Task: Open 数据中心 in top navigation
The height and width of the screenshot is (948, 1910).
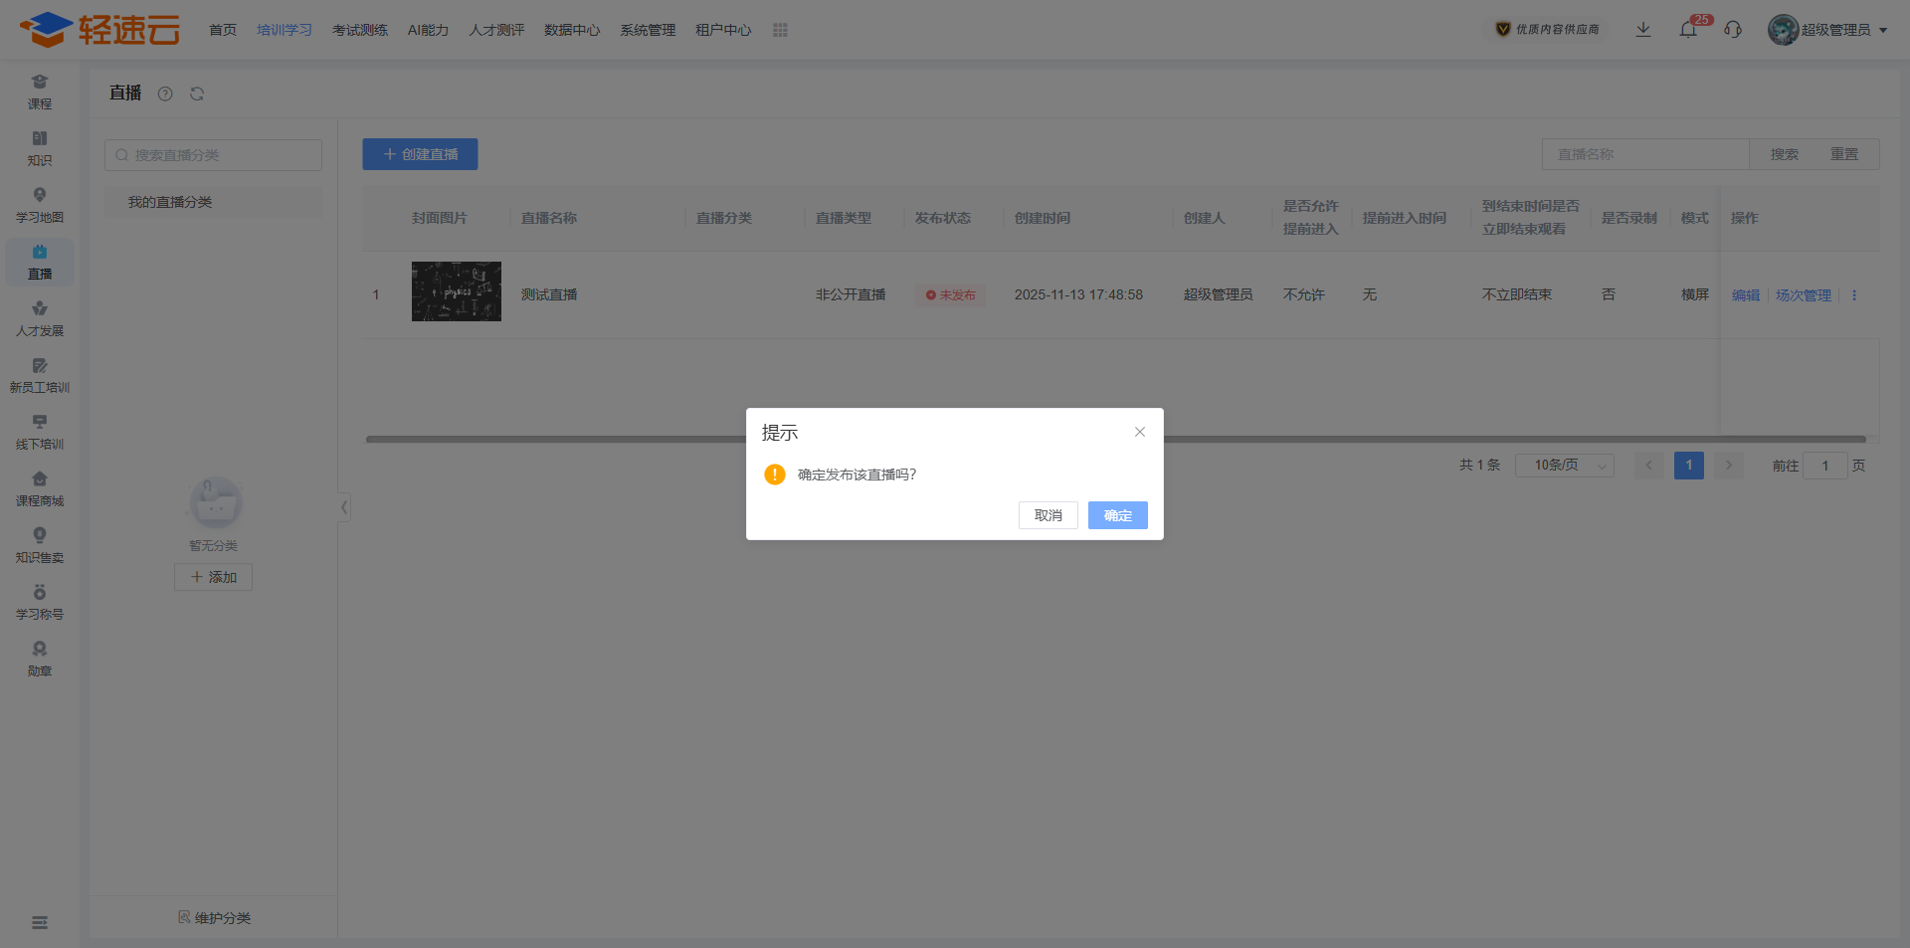Action: (x=572, y=30)
